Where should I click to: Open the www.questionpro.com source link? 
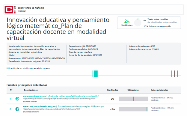[x=34, y=96]
